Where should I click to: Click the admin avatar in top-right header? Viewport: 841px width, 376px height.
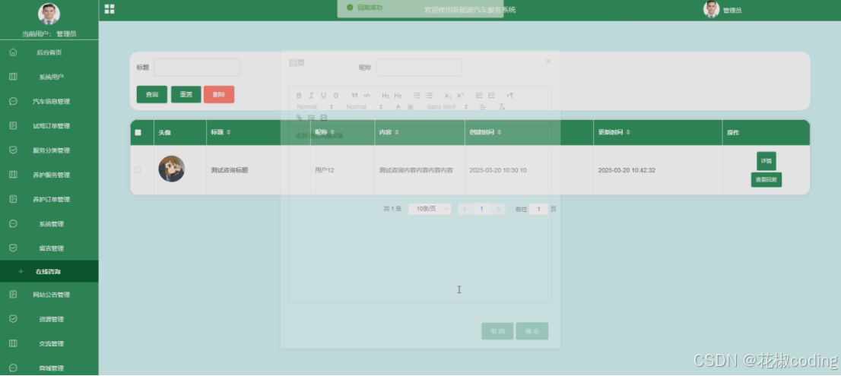click(x=711, y=9)
